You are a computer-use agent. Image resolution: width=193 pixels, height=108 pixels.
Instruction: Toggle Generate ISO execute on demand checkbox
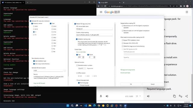tap(30, 21)
